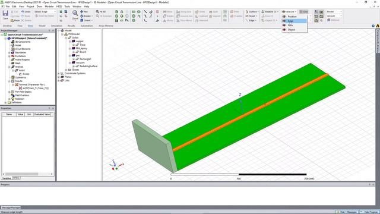Click the Fit All view button
The width and height of the screenshot is (380, 214).
[100, 12]
